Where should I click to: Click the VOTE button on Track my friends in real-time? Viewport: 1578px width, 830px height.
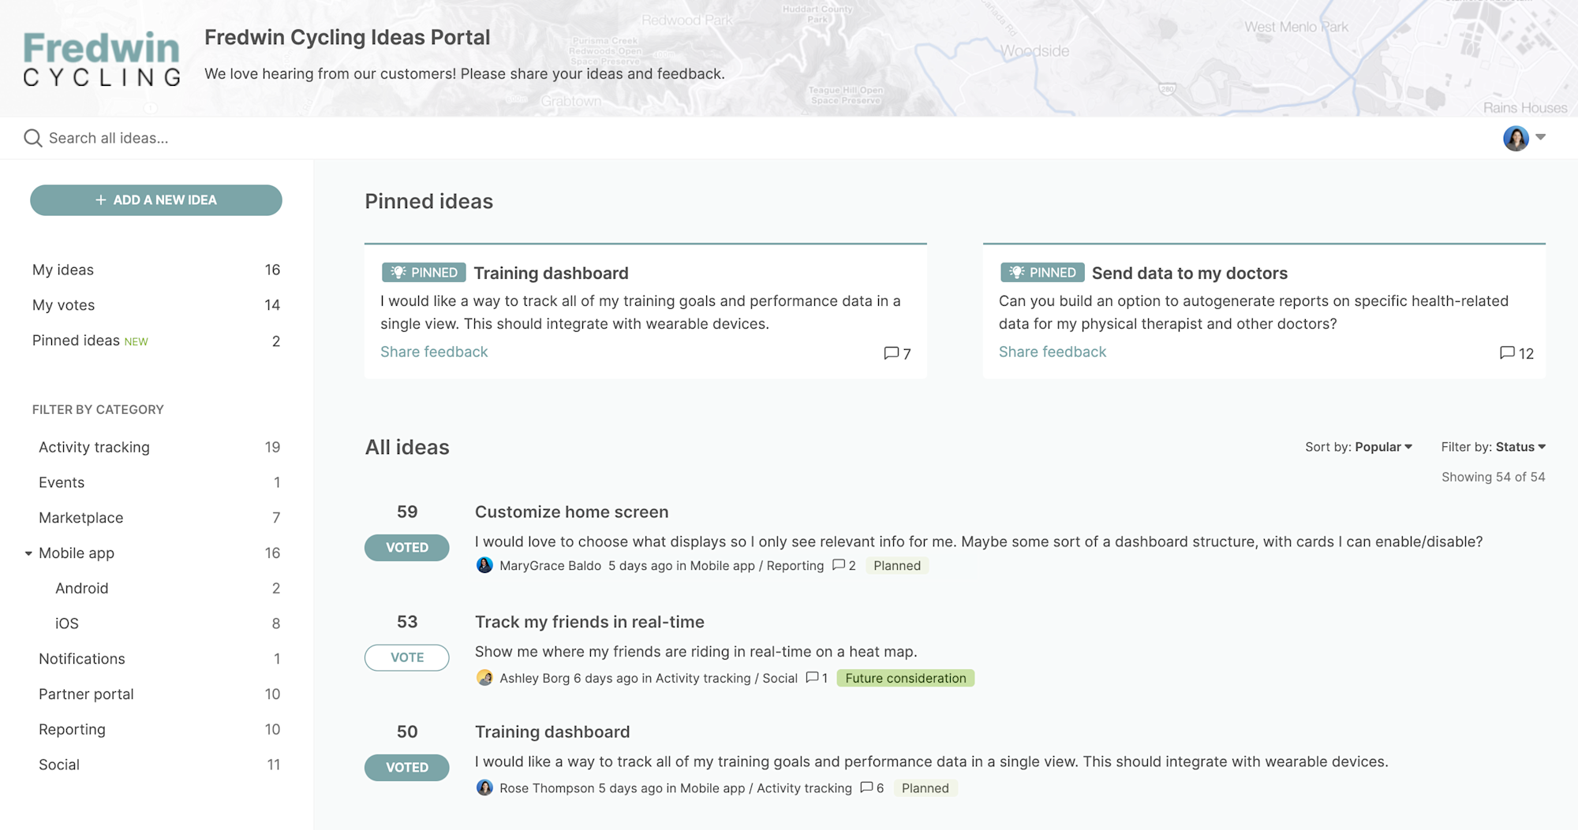coord(406,657)
